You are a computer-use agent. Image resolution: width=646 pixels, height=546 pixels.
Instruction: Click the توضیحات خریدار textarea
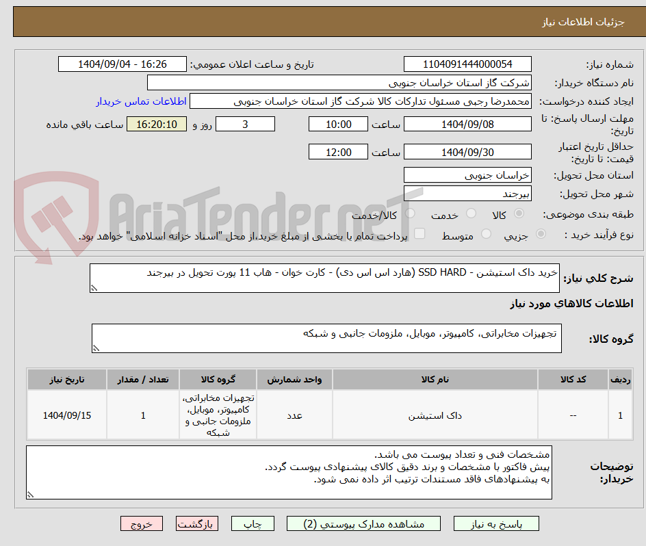[289, 472]
